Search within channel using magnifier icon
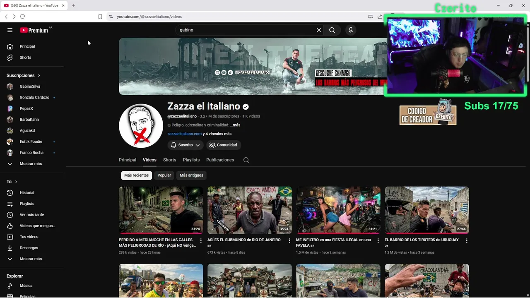 tap(246, 160)
